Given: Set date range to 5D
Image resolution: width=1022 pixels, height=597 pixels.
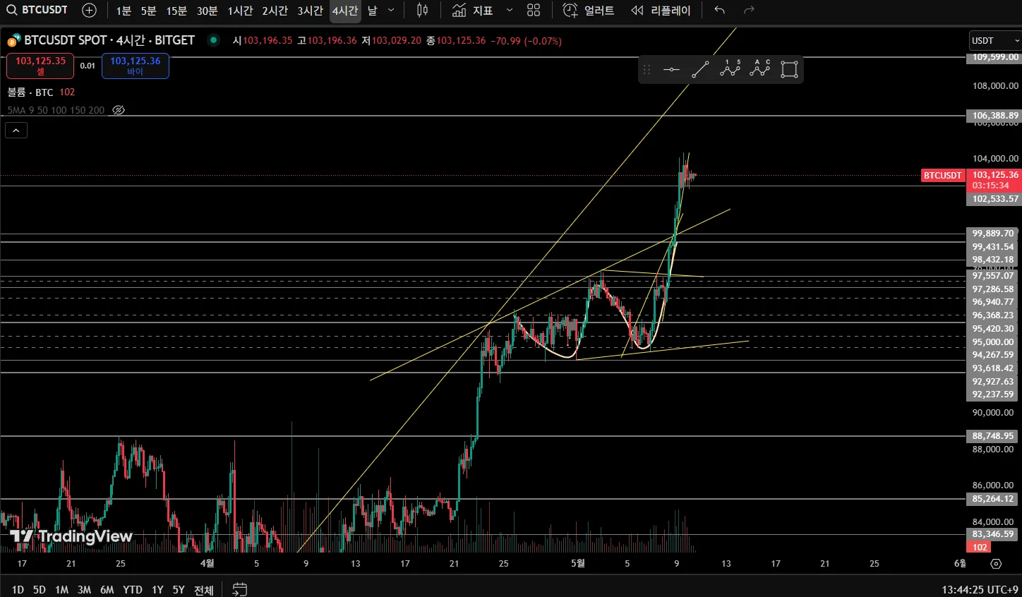Looking at the screenshot, I should point(40,589).
